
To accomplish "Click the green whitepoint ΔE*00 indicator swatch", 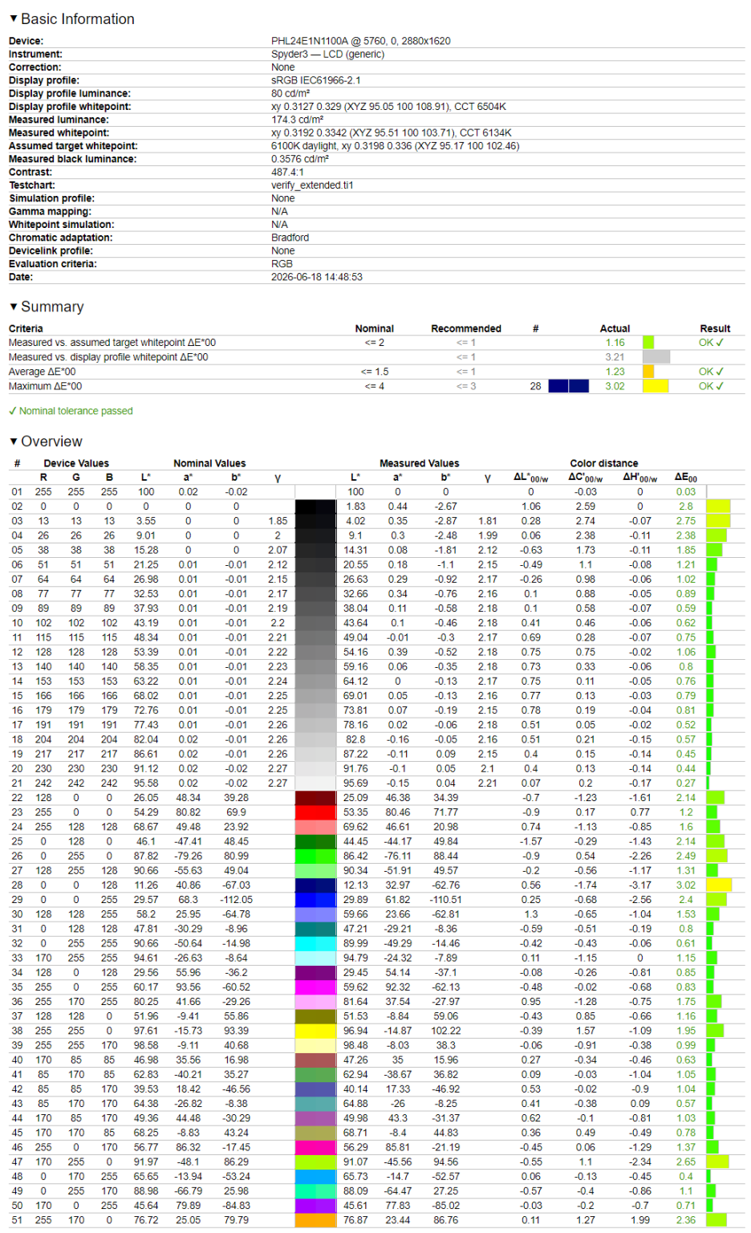I will coord(648,342).
